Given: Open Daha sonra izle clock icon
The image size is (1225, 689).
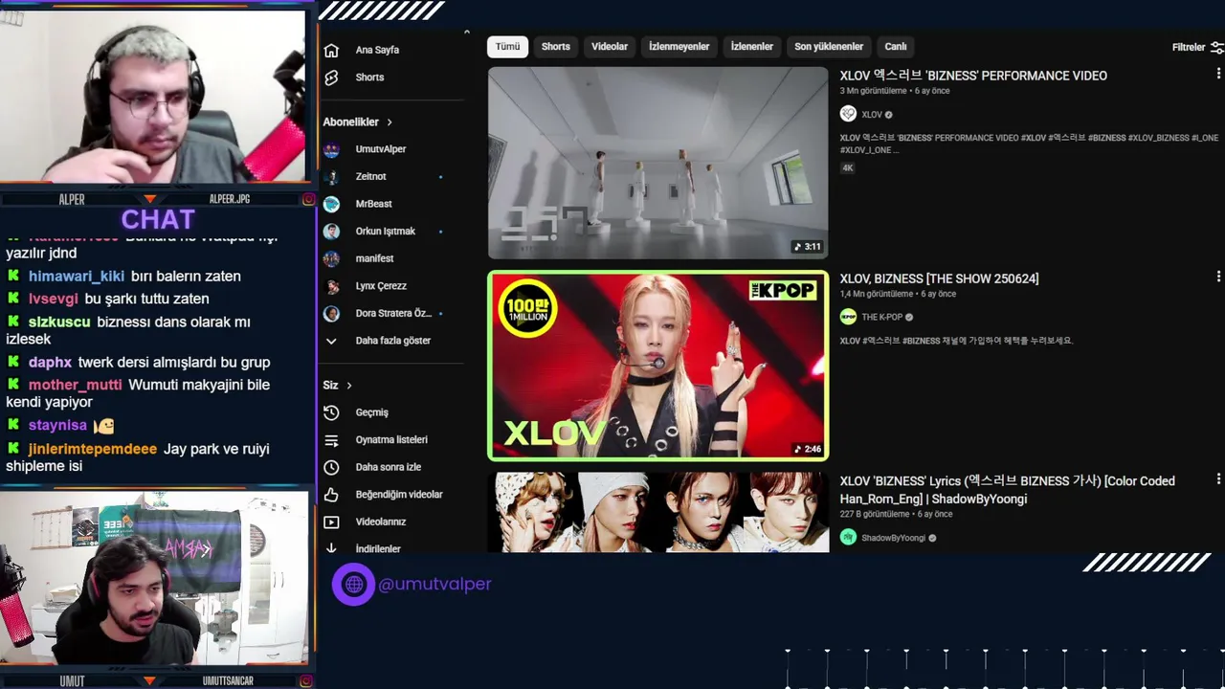Looking at the screenshot, I should (331, 467).
